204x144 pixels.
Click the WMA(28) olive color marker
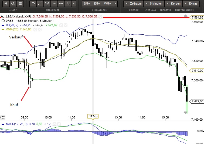(x=3, y=30)
